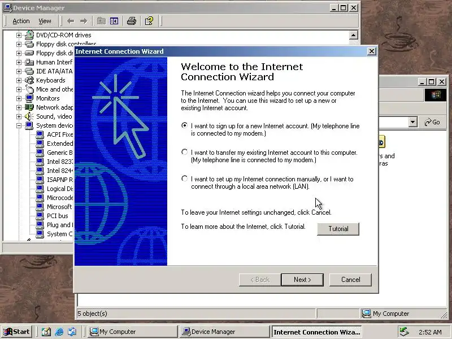Click the Go button in My Computer window
Viewport: 452px width, 339px height.
tap(432, 122)
